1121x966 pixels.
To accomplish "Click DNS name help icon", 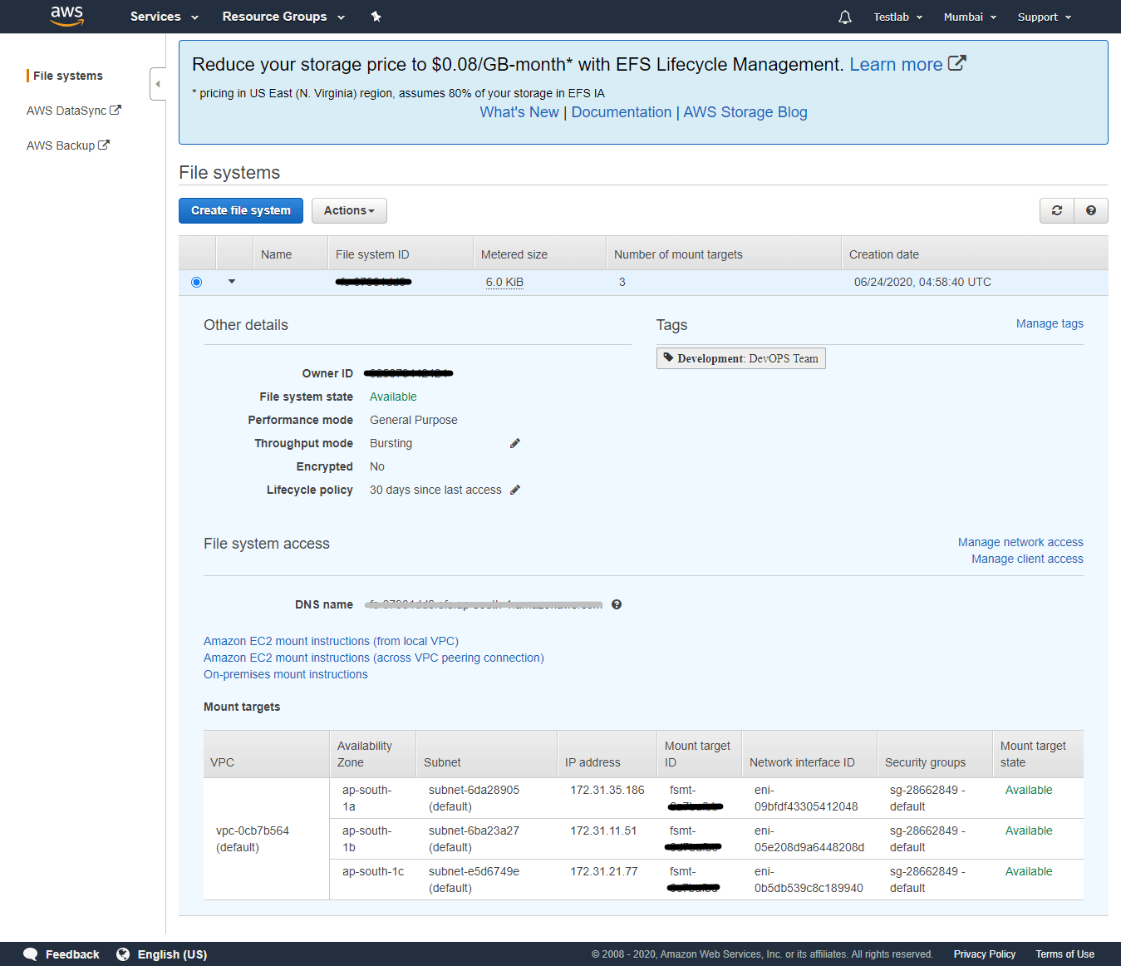I will pos(617,604).
